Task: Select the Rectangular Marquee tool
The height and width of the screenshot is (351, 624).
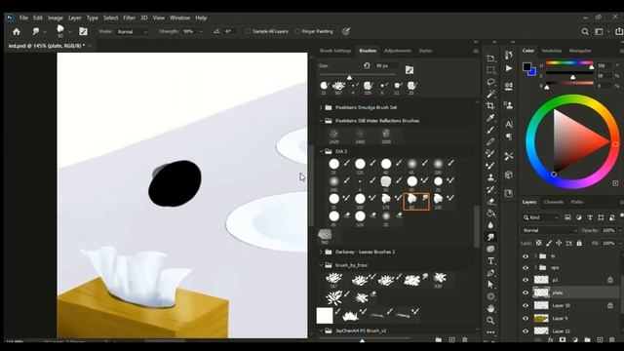Action: pos(490,70)
